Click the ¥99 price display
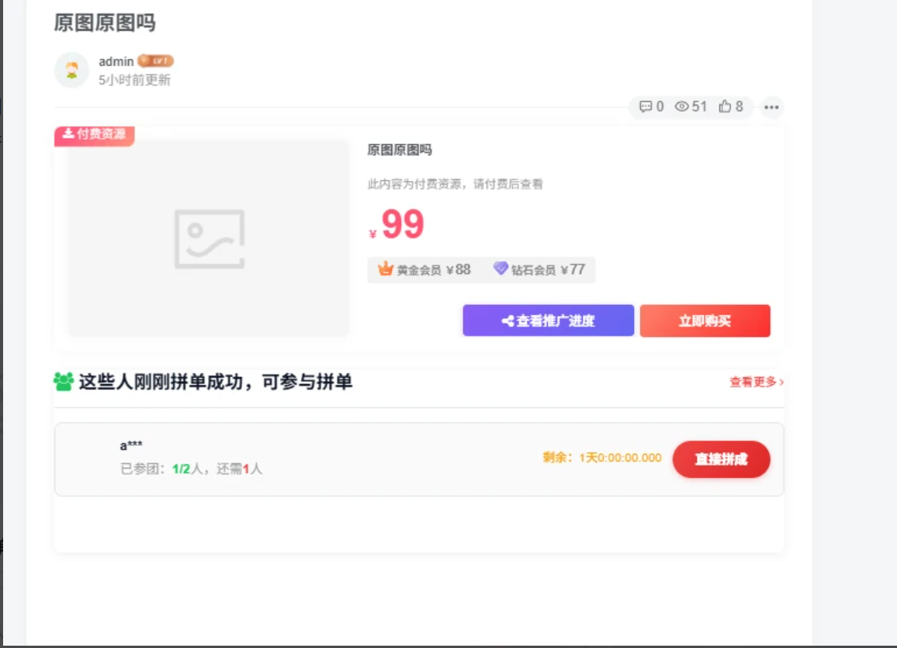Image resolution: width=897 pixels, height=648 pixels. [x=401, y=225]
